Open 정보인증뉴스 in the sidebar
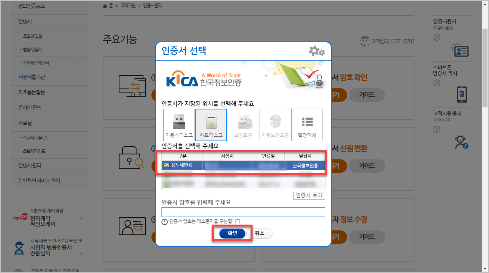The width and height of the screenshot is (489, 273). point(32,7)
